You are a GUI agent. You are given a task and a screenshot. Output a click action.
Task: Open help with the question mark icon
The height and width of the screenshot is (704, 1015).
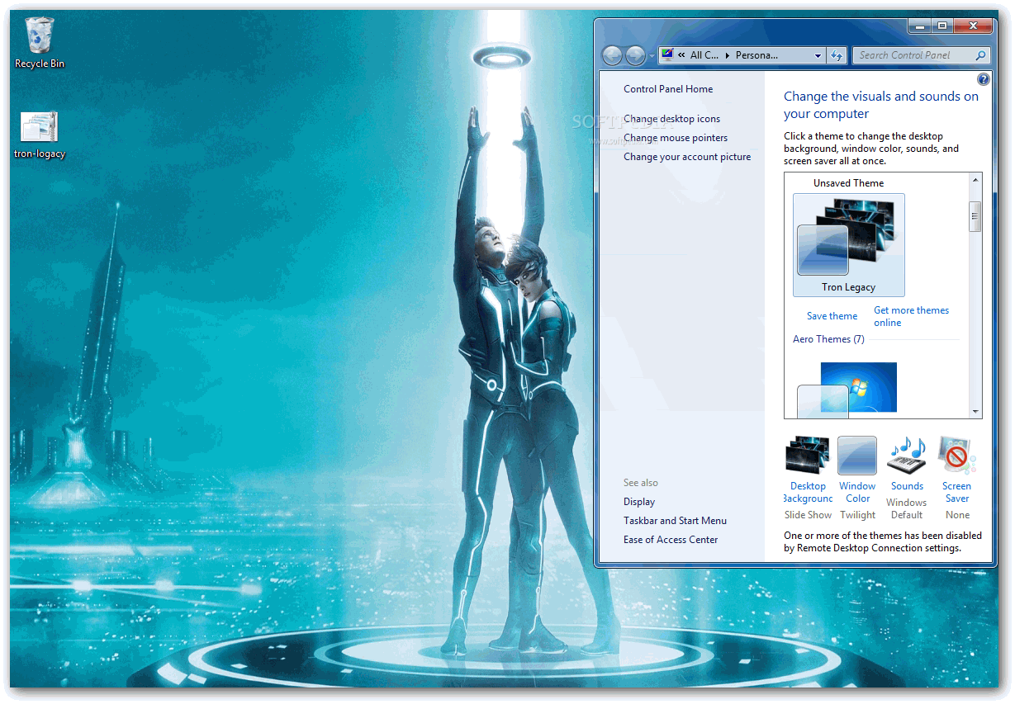[x=983, y=79]
